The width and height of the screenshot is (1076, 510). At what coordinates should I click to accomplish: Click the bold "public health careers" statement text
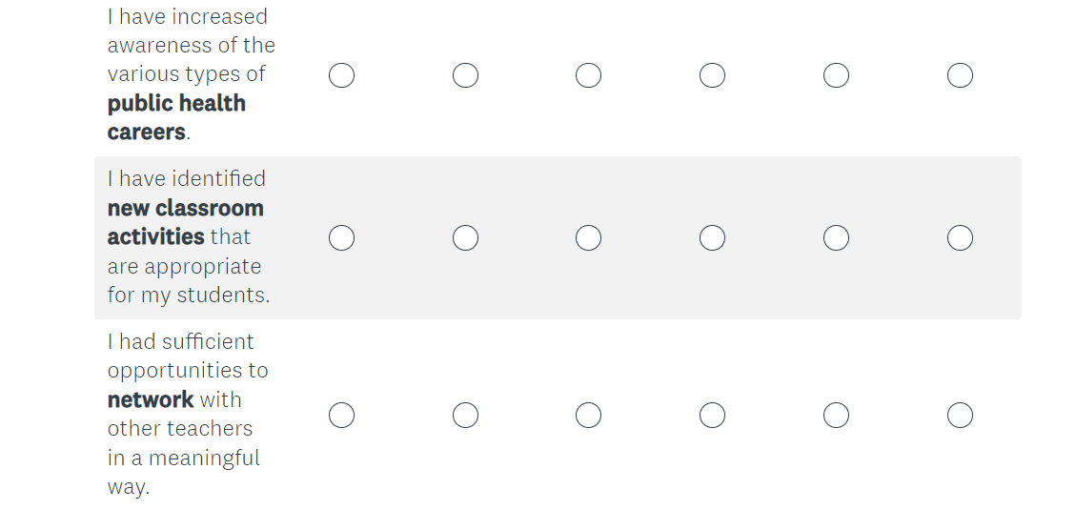click(x=176, y=104)
